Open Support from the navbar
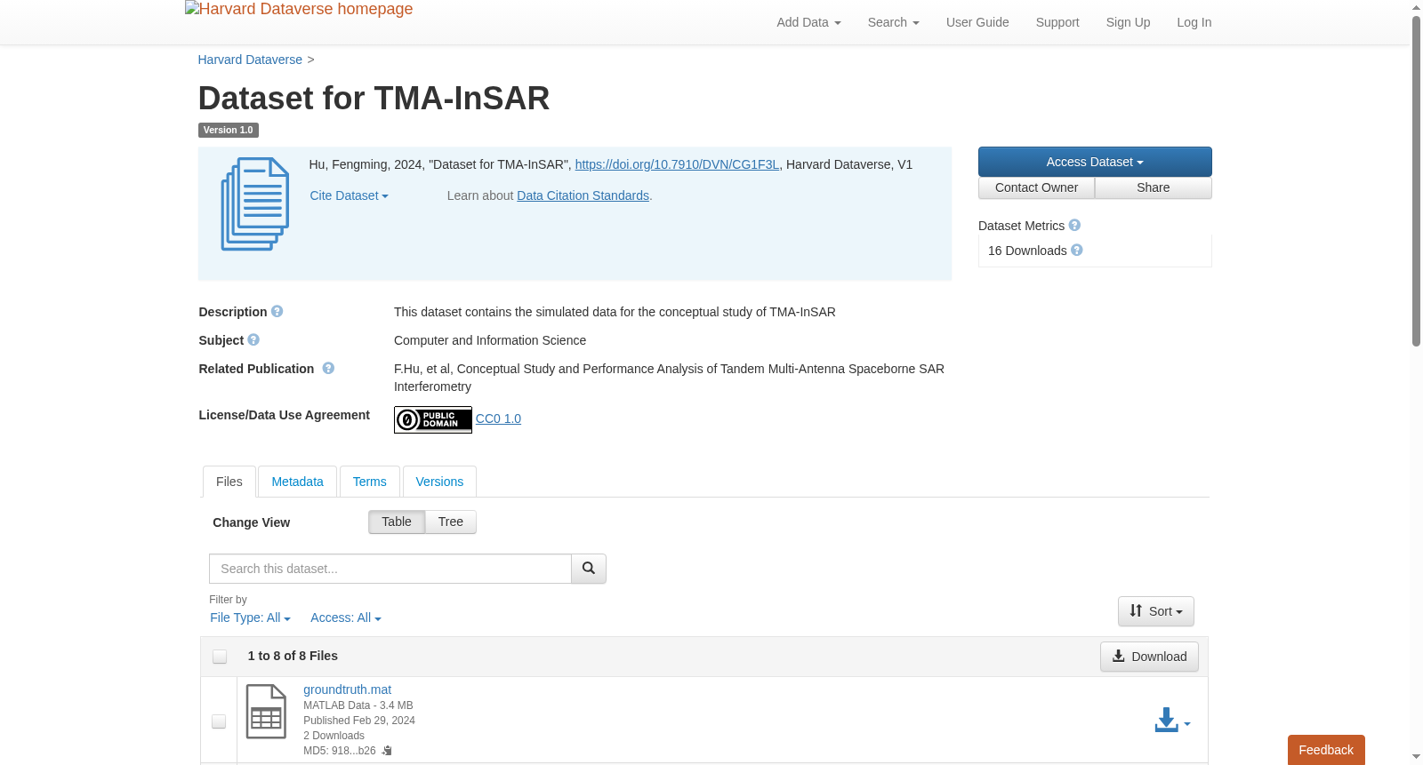The height and width of the screenshot is (765, 1423). [1057, 22]
